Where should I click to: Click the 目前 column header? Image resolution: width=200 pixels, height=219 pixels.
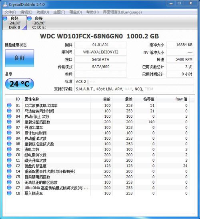coord(101,99)
